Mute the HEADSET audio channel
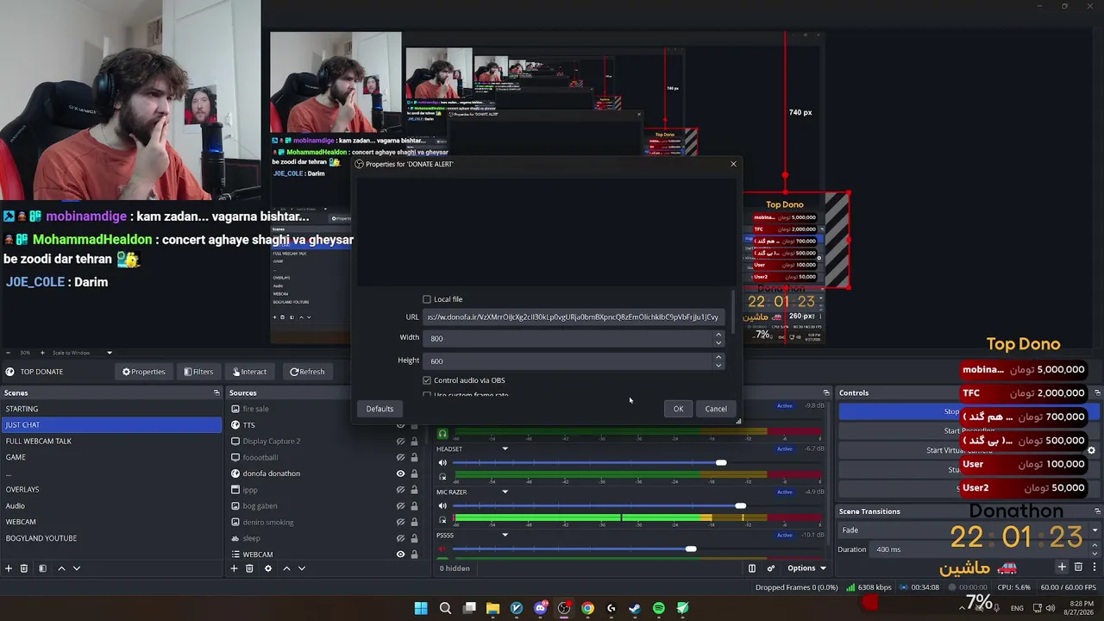The image size is (1104, 621). [x=442, y=463]
